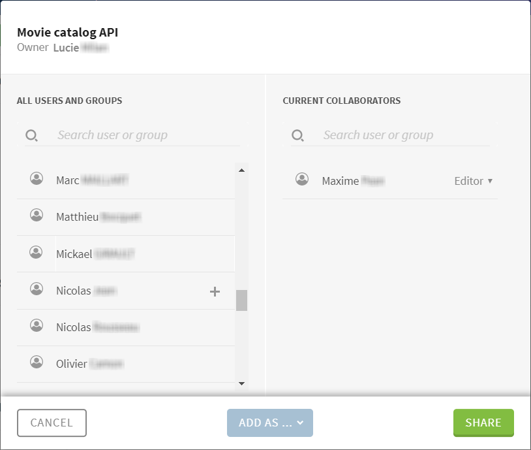Click the user avatar icon beside Marc
This screenshot has height=450, width=531.
[x=37, y=179]
